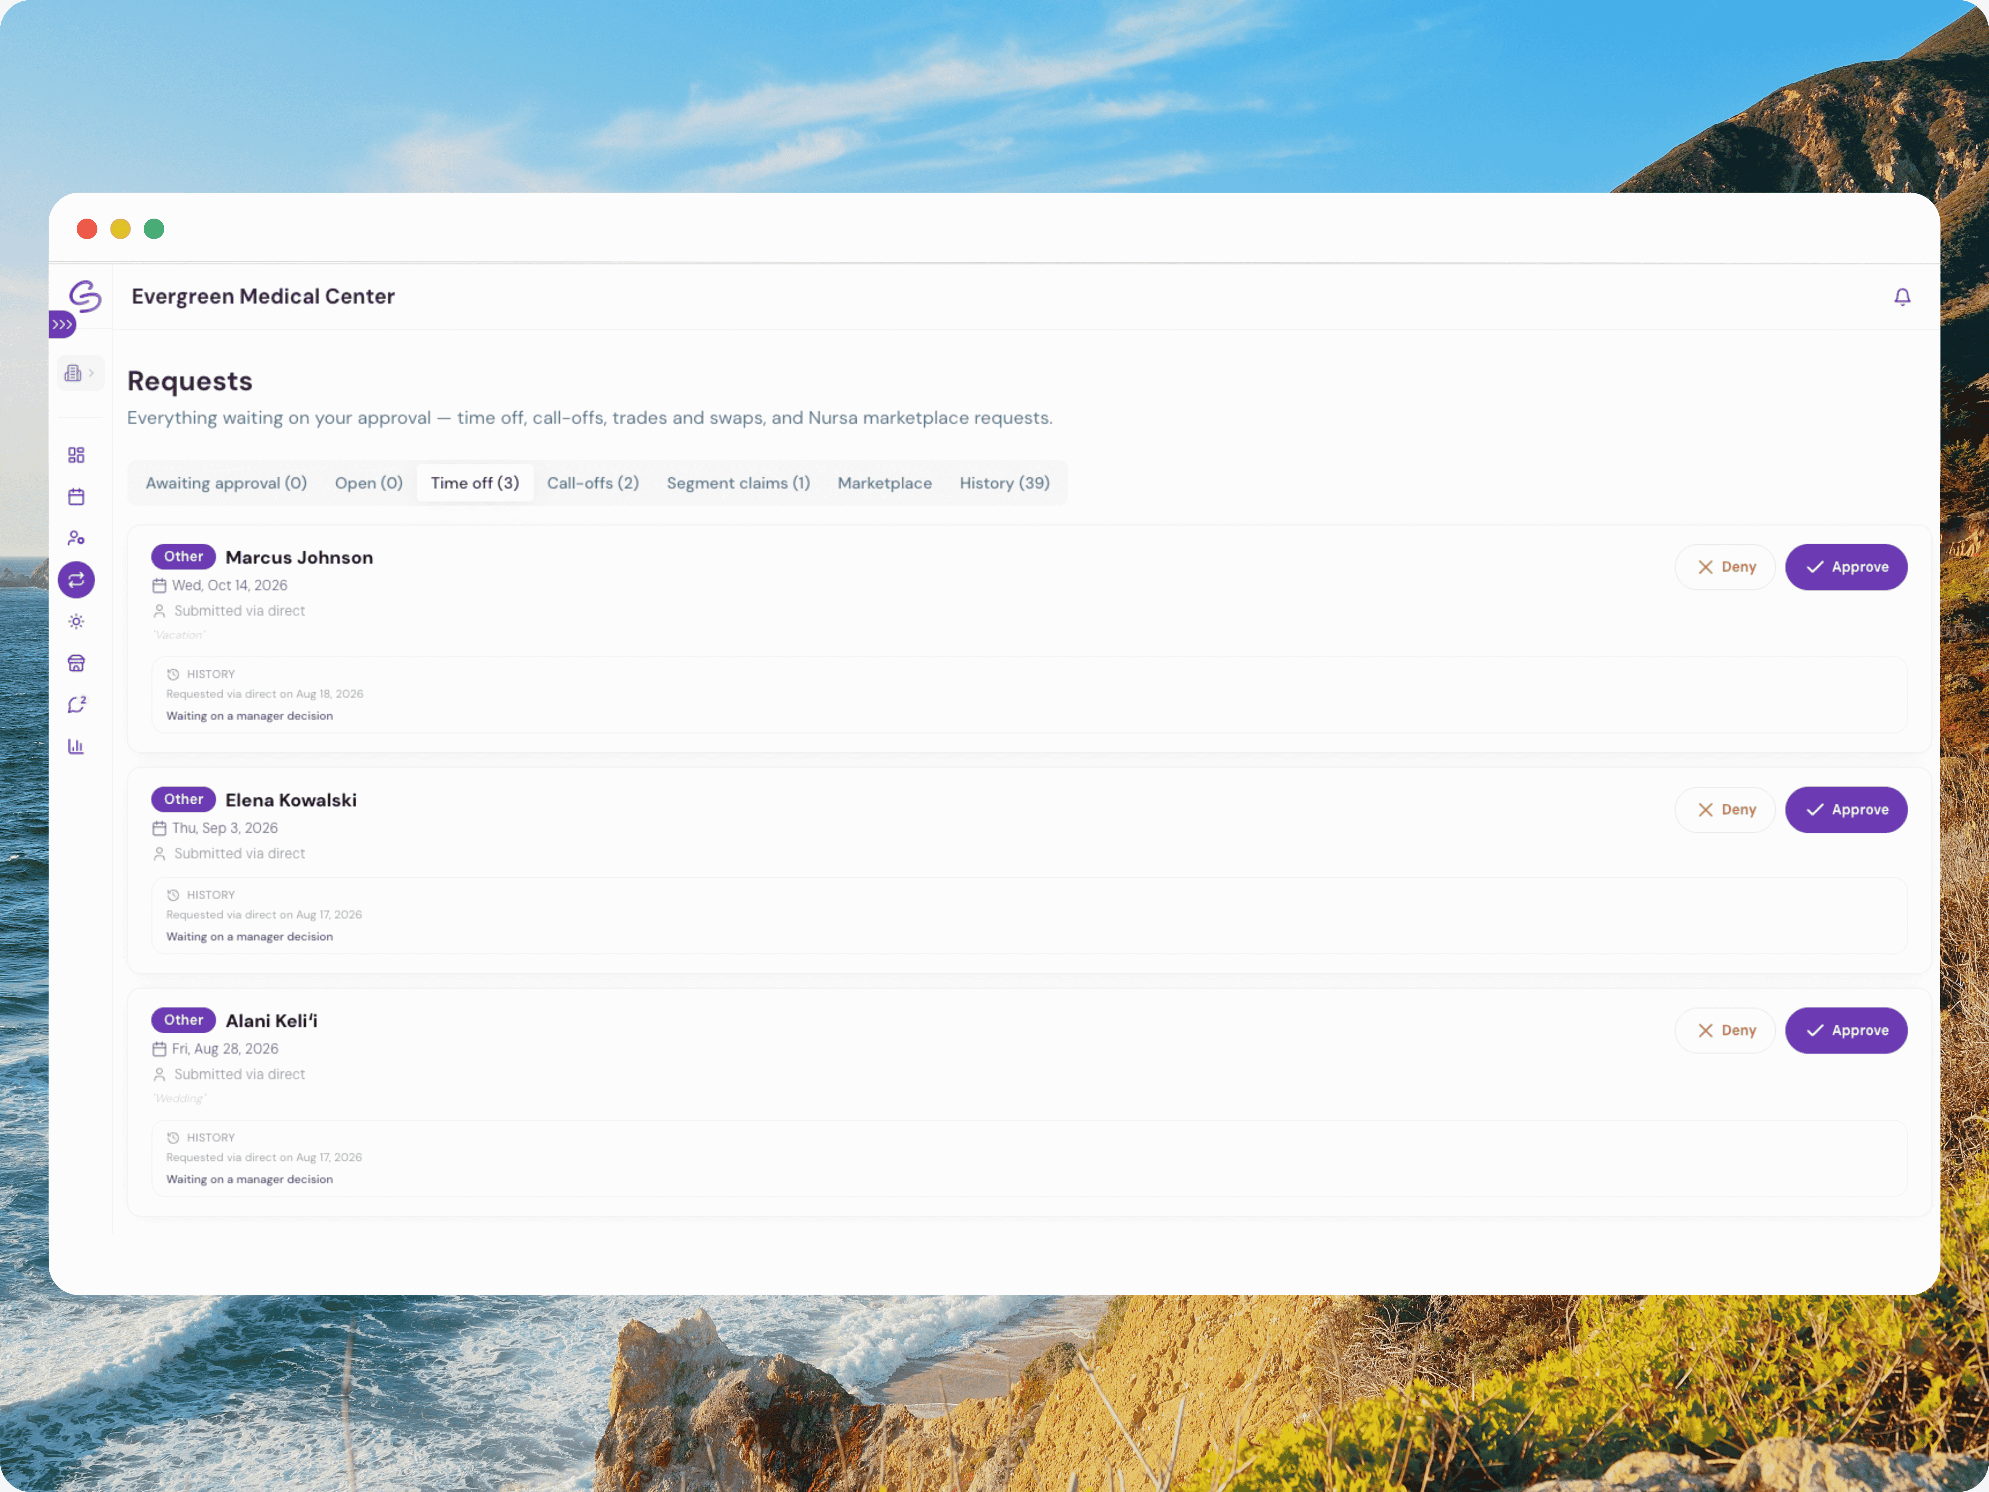1989x1492 pixels.
Task: Go to the schedule calendar in sidebar
Action: pyautogui.click(x=76, y=496)
